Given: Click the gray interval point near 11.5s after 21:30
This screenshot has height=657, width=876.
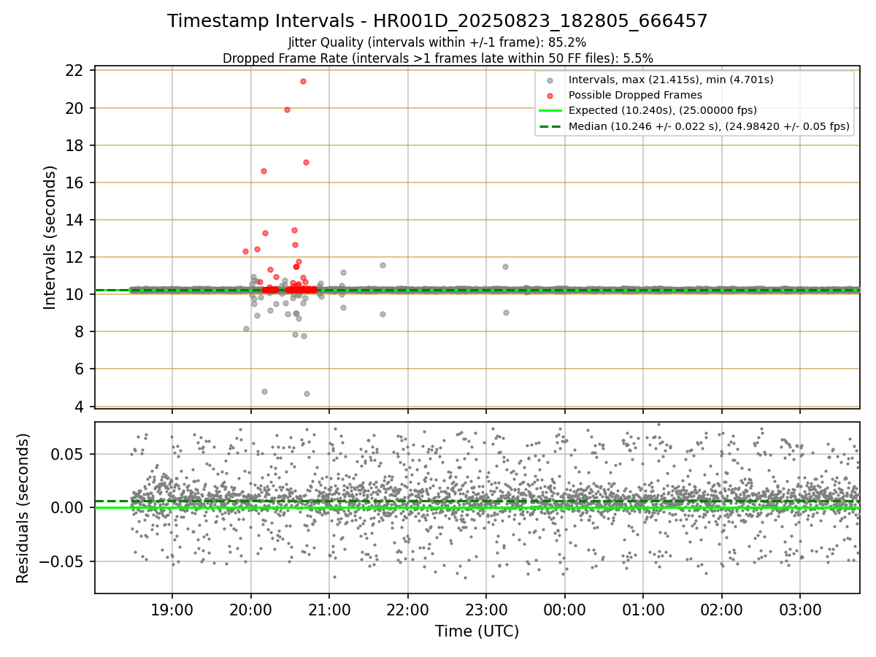Looking at the screenshot, I should [383, 265].
